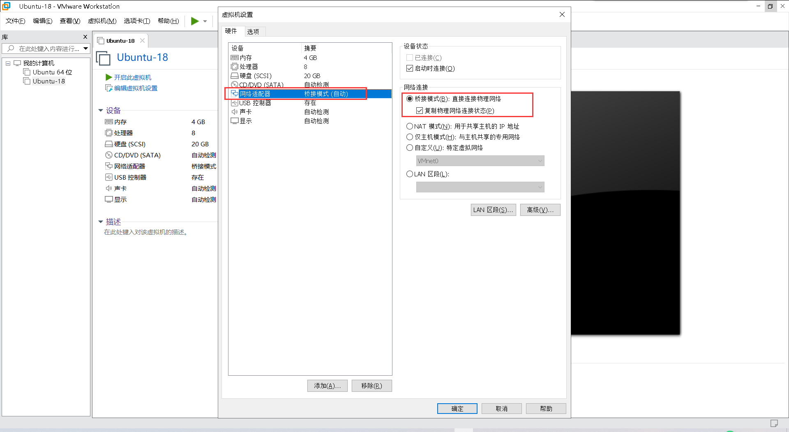Click the My Computer monitor icon in library tree

(17, 63)
